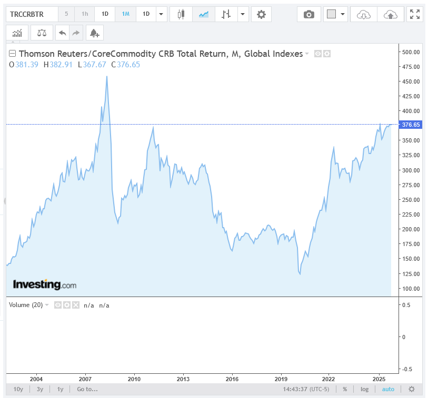This screenshot has width=428, height=398.
Task: Switch to candlestick chart style
Action: pyautogui.click(x=181, y=14)
